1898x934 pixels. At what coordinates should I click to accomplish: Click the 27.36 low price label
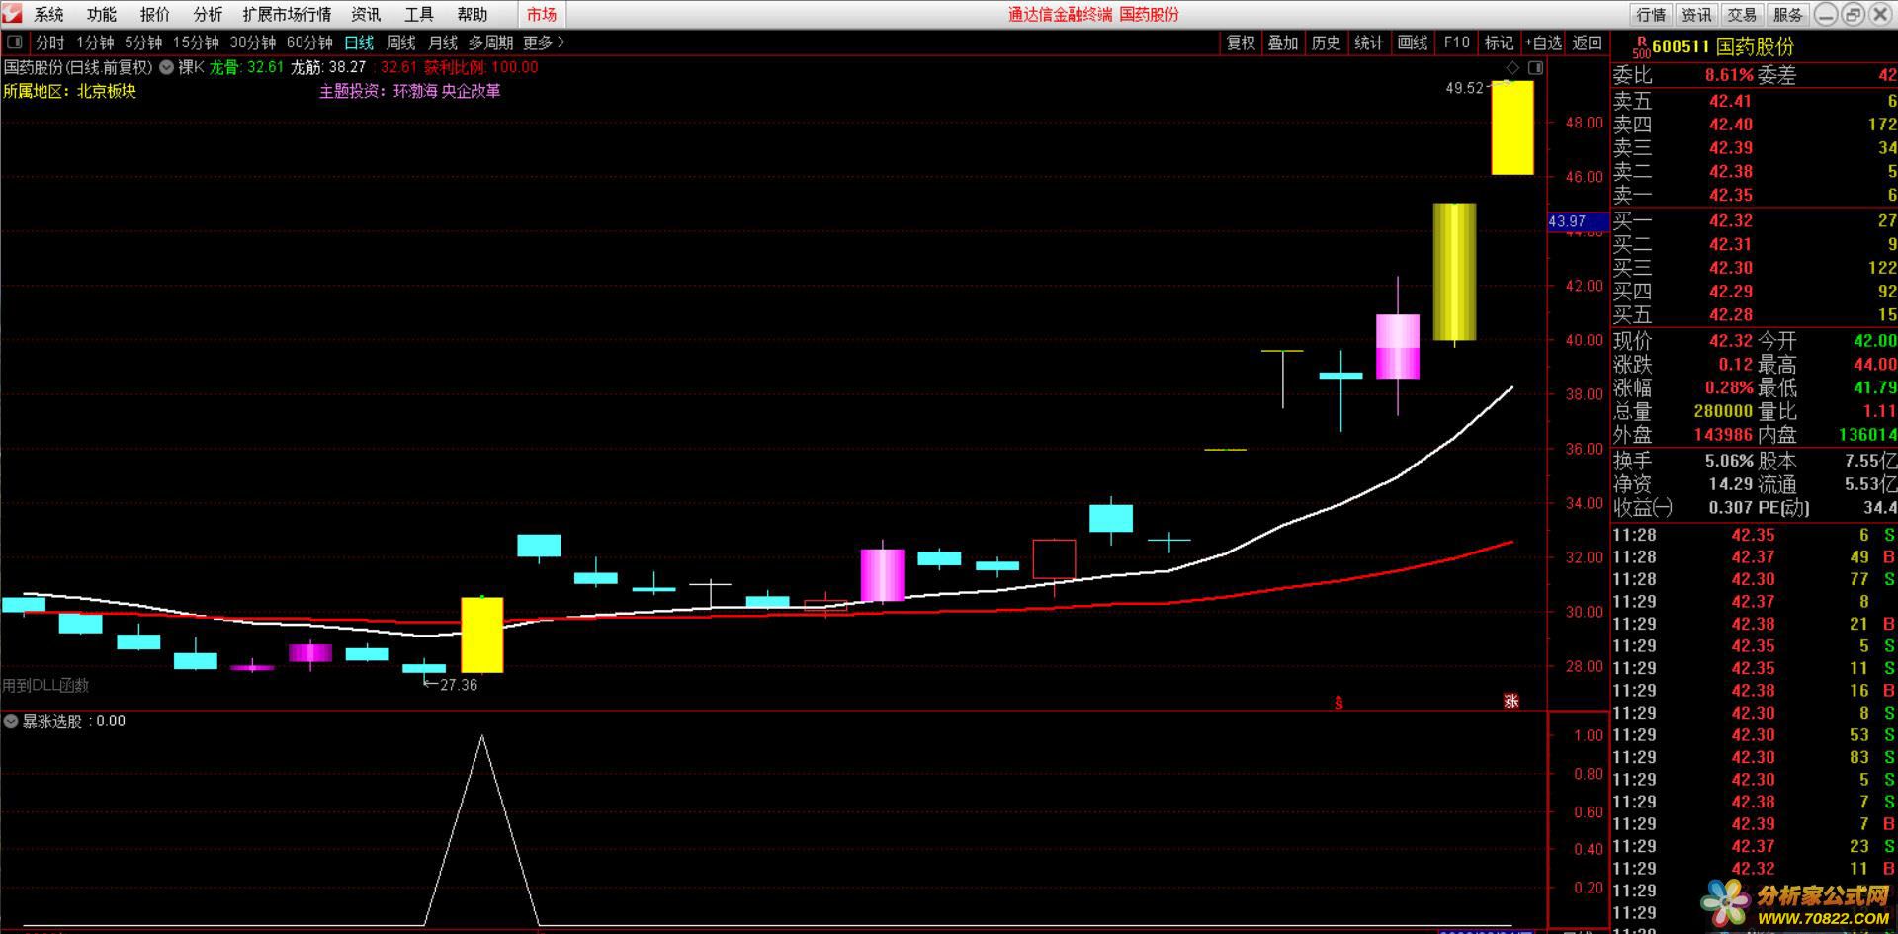click(x=458, y=685)
